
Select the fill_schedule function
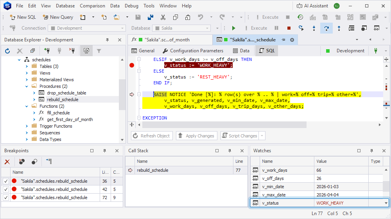(x=58, y=113)
